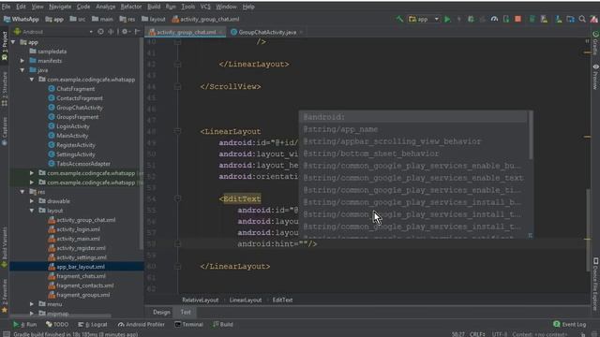Open fragment_groups.xml layout file
This screenshot has width=600, height=337.
click(x=82, y=295)
